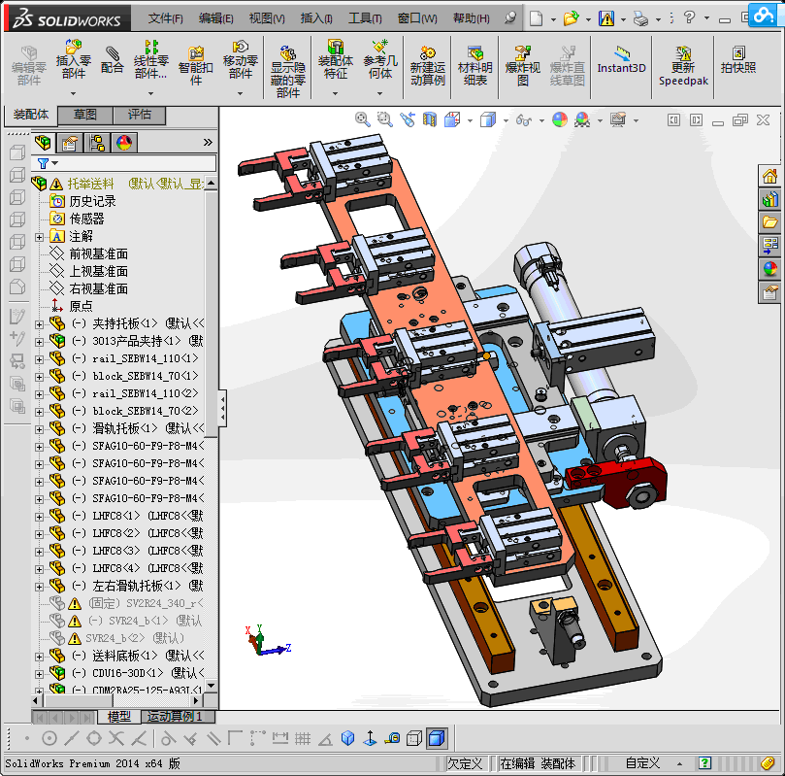
Task: Open Insert Components dropdown arrow
Action: coord(73,93)
